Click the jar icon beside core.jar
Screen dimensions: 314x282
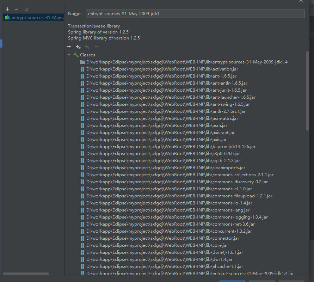tap(82, 245)
